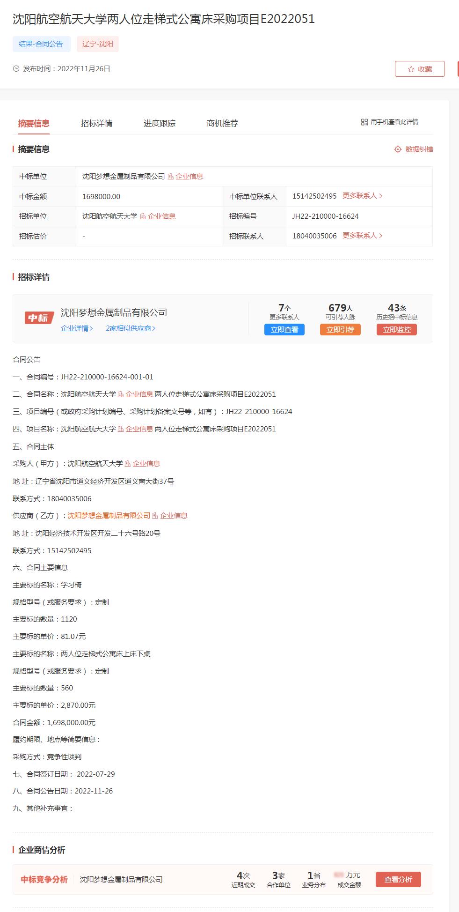Click 中标金额 value 1698000.00

click(x=101, y=197)
